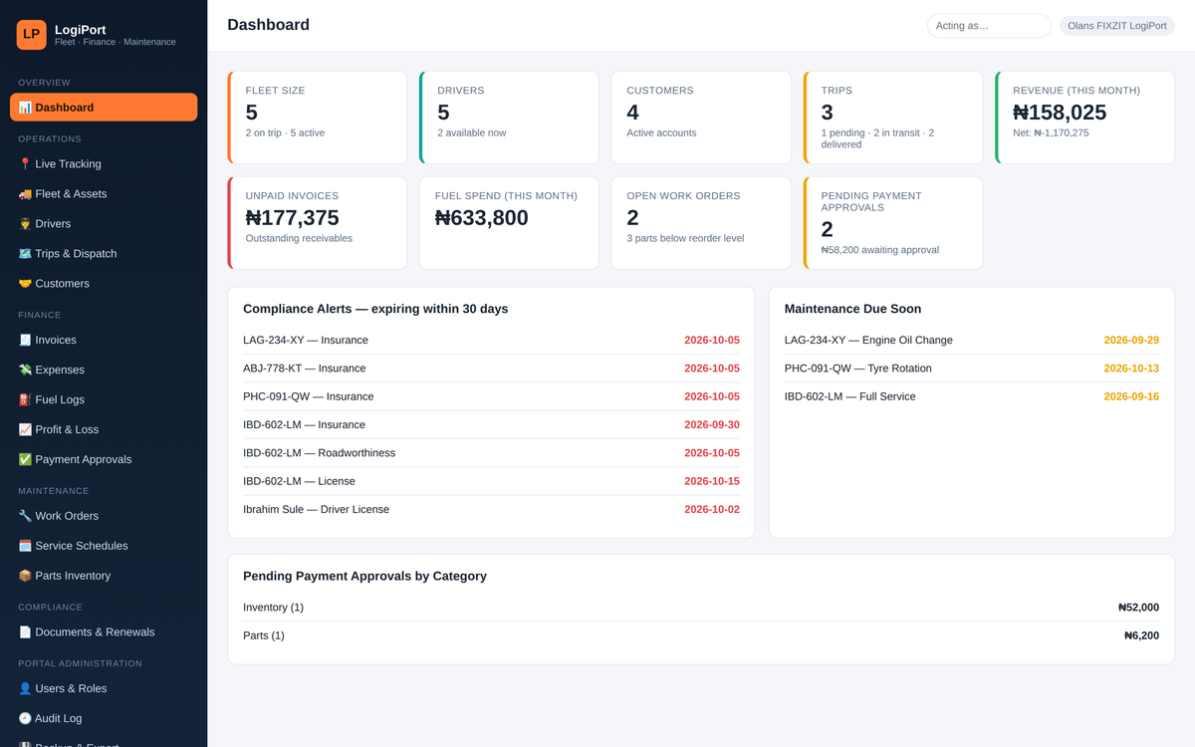This screenshot has height=747, width=1195.
Task: Click the Fleet & Assets truck icon
Action: click(x=25, y=194)
